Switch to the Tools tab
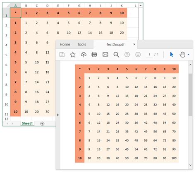 pyautogui.click(x=82, y=44)
